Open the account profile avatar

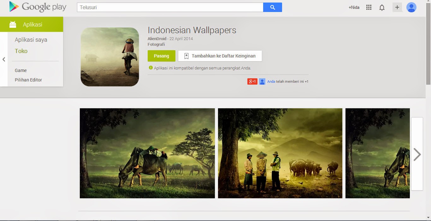[x=411, y=7]
